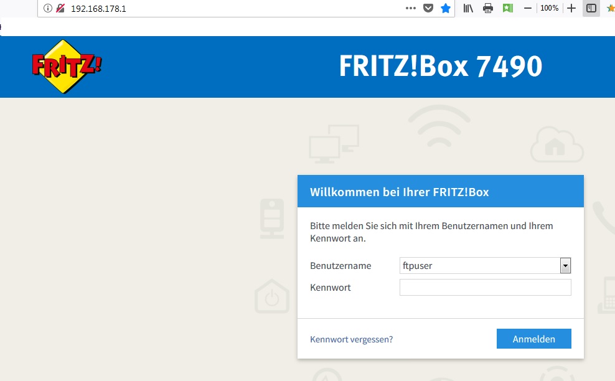Toggle the sidebar panel icon
Viewport: 615px width, 381px height.
click(x=591, y=8)
